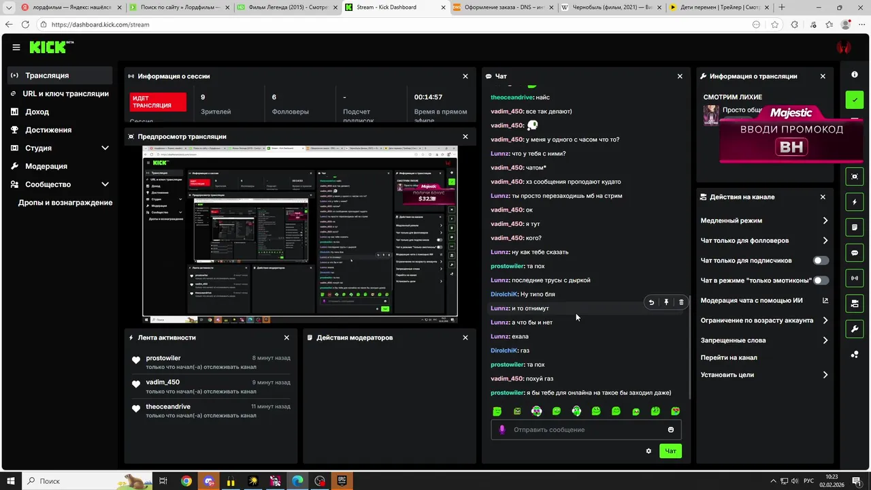
Task: Open Google Chrome from the taskbar
Action: click(x=186, y=481)
